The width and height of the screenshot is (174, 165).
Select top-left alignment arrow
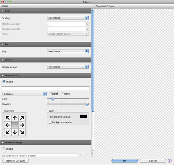coord(7,118)
